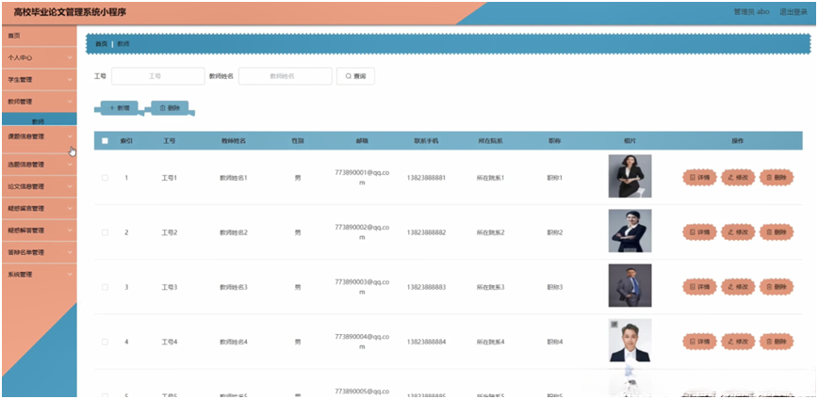
Task: Click 工号2 table cell
Action: (x=169, y=232)
